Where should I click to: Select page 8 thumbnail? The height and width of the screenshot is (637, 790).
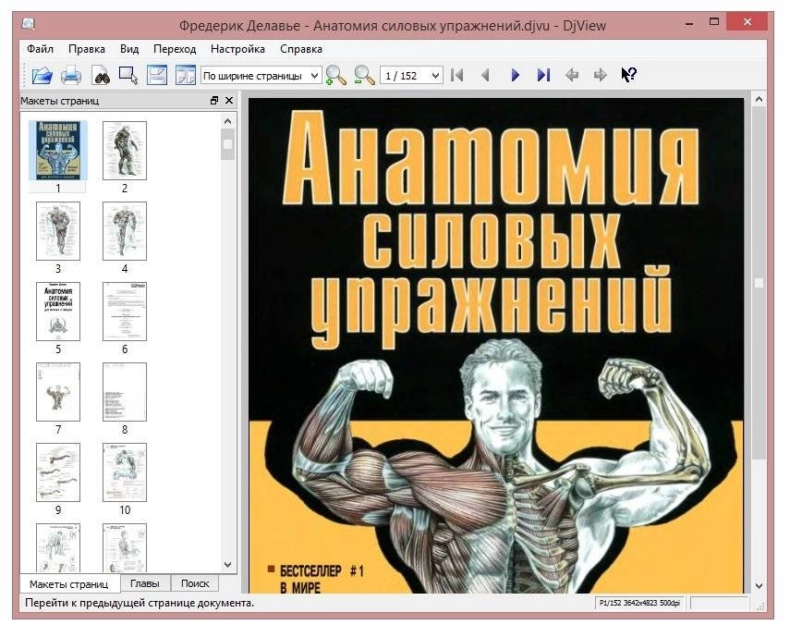click(x=125, y=392)
